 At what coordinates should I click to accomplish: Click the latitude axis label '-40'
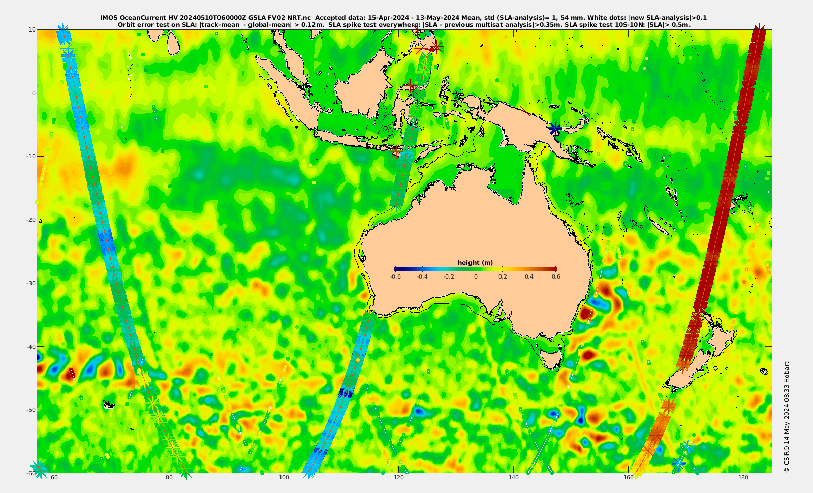click(x=31, y=347)
